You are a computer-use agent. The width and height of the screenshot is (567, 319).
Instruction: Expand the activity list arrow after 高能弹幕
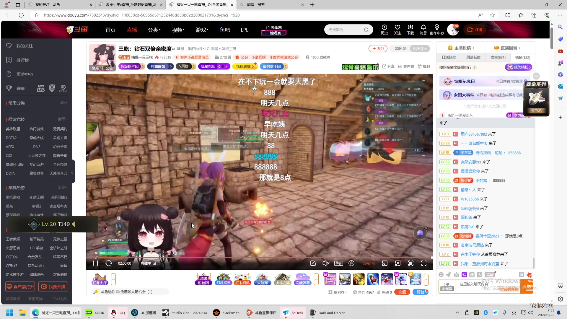pos(316,279)
